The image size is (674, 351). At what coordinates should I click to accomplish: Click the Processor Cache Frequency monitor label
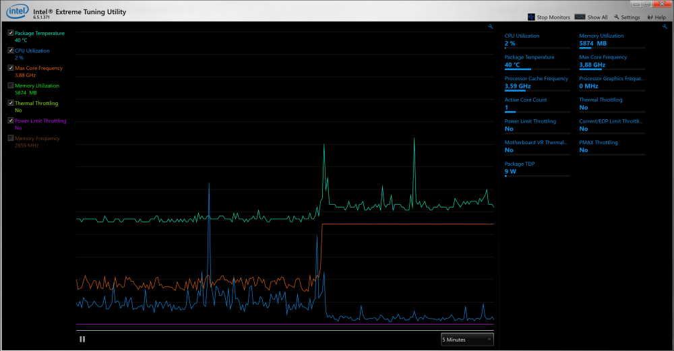(537, 79)
